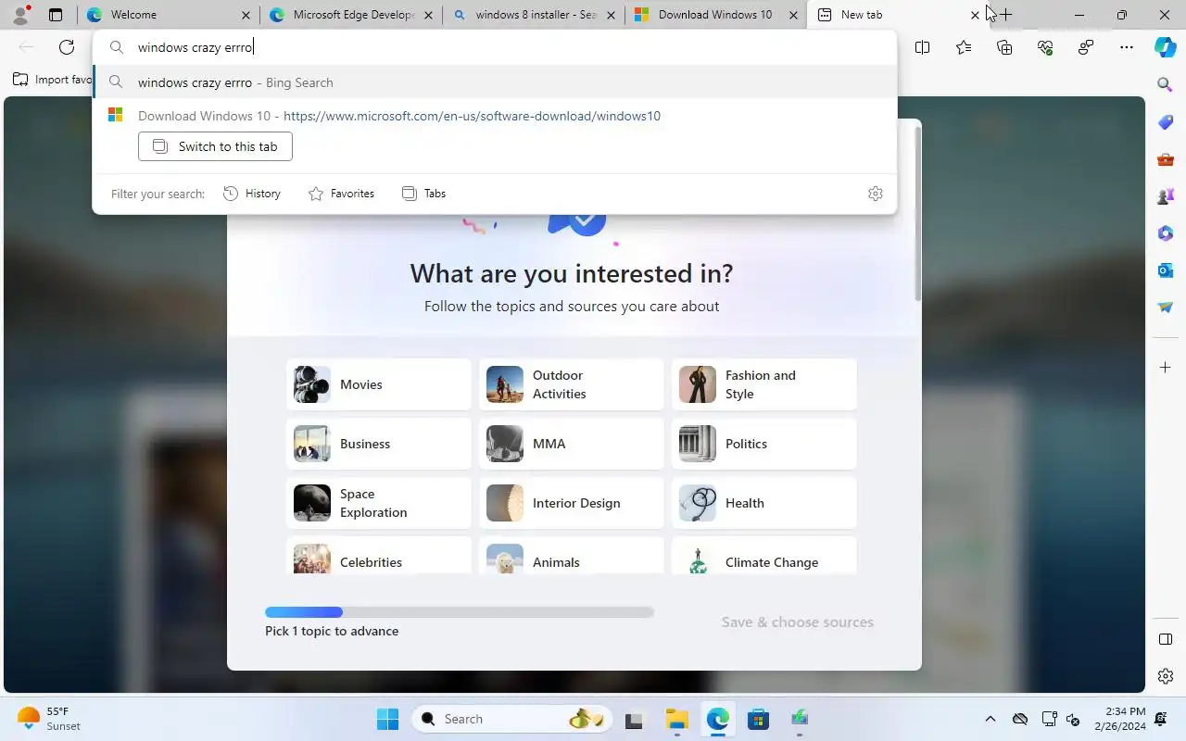Open Import favorites bookmark item
This screenshot has width=1186, height=741.
[x=53, y=80]
